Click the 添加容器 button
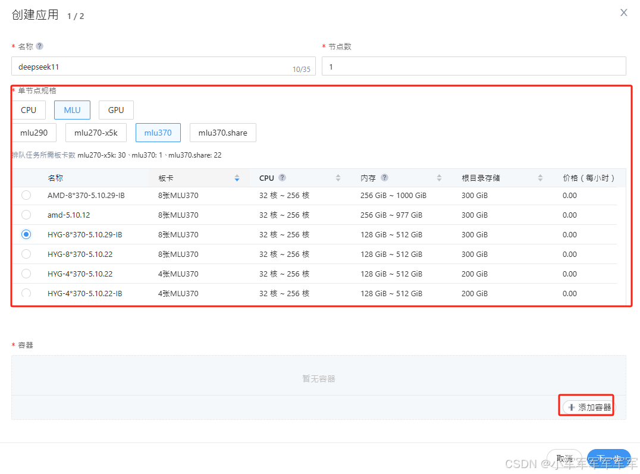The height and width of the screenshot is (474, 640). point(589,407)
